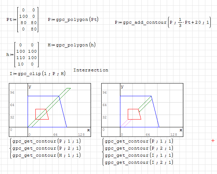Click the crosshair cursor marker on worksheet
Image resolution: width=217 pixels, height=174 pixels.
coord(212,141)
